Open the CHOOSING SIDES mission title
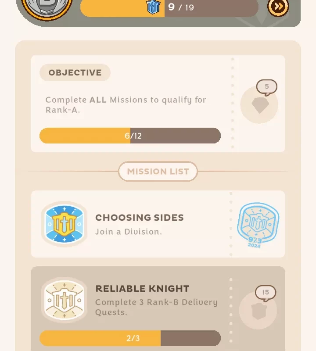The image size is (316, 351). 140,218
